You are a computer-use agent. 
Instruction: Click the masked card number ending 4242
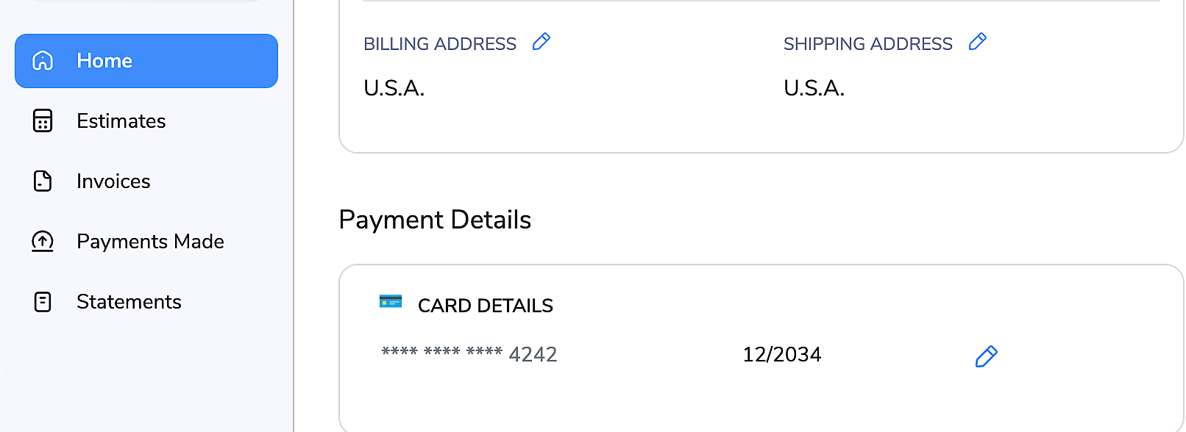pos(469,354)
